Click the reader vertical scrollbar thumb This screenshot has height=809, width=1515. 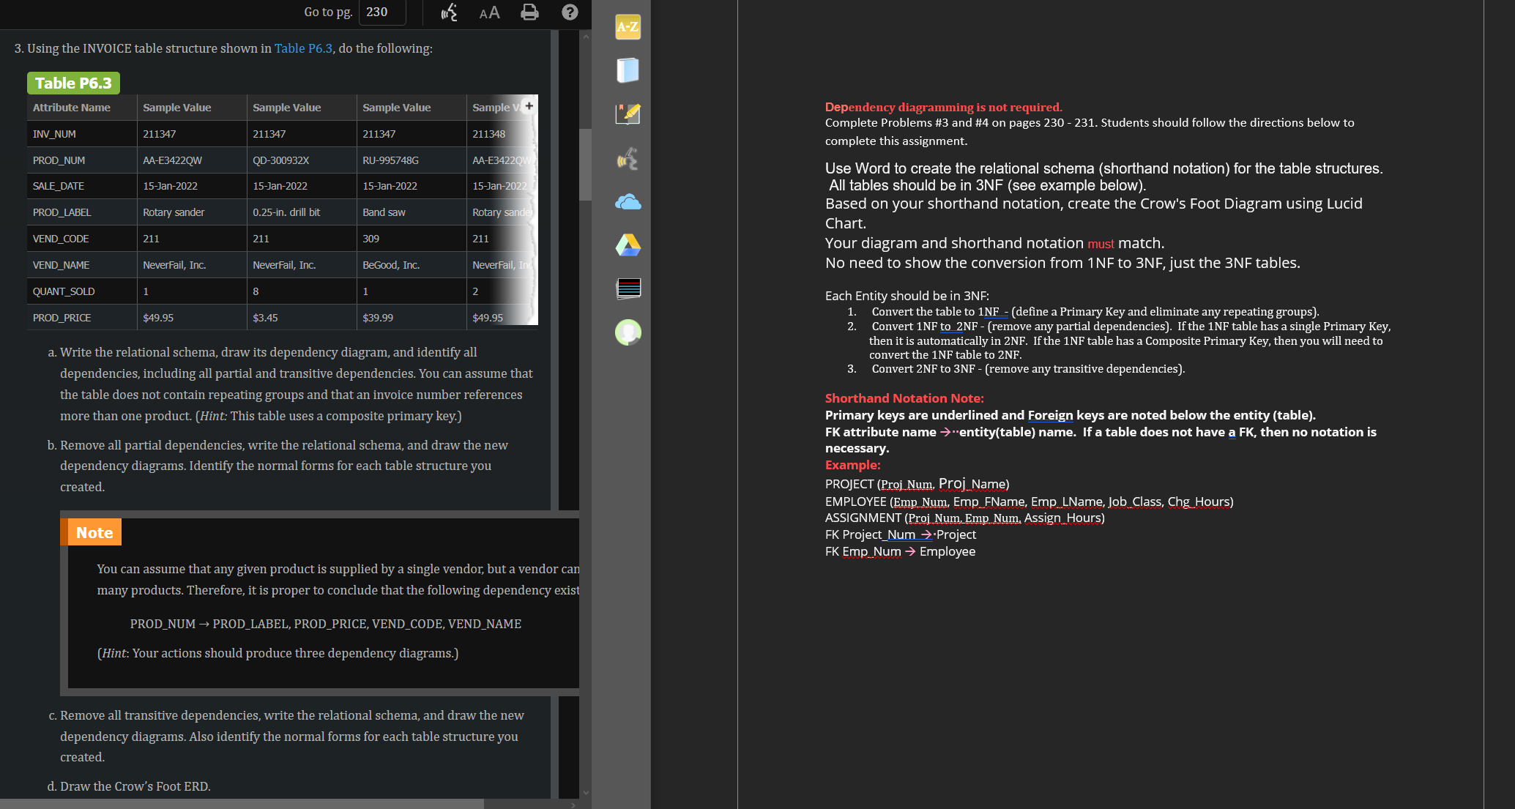coord(585,165)
